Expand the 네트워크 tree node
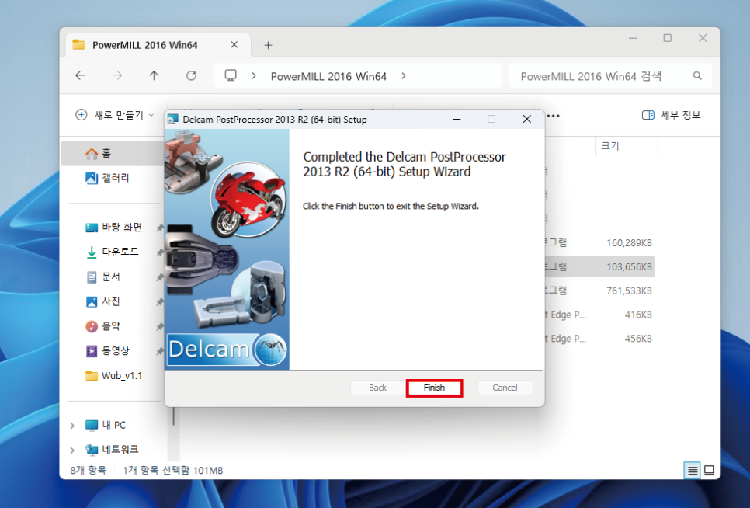The height and width of the screenshot is (508, 750). (72, 450)
